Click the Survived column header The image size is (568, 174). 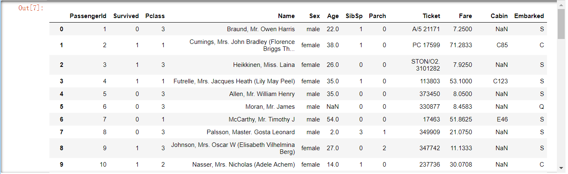(126, 16)
